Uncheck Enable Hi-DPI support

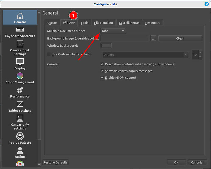click(x=103, y=78)
